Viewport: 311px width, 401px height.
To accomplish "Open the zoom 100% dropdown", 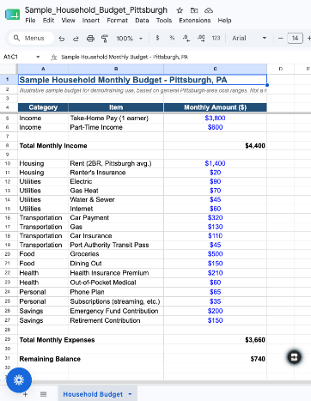I will pyautogui.click(x=129, y=39).
